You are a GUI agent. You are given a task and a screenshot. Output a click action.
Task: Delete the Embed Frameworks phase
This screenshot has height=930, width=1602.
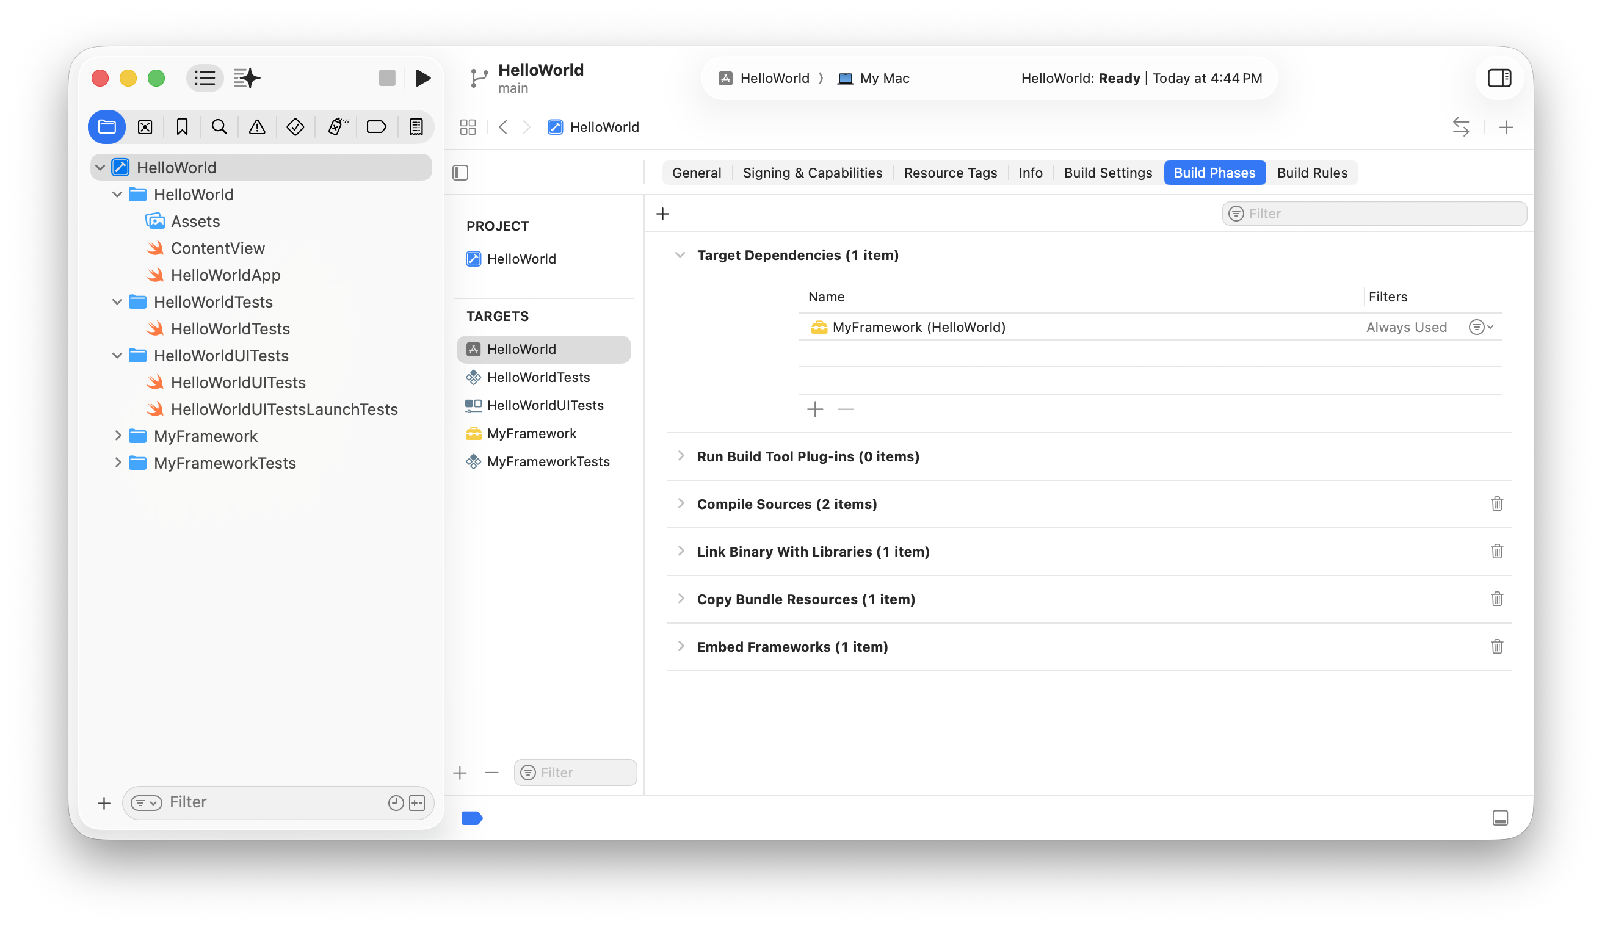[1497, 647]
